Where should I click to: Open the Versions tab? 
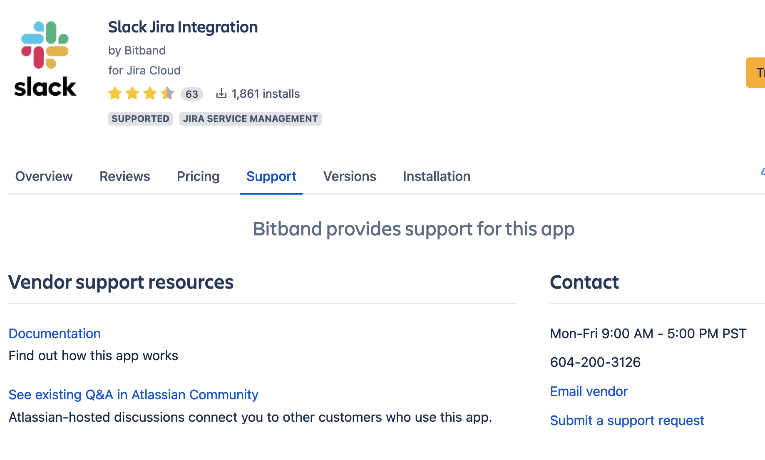pos(349,176)
